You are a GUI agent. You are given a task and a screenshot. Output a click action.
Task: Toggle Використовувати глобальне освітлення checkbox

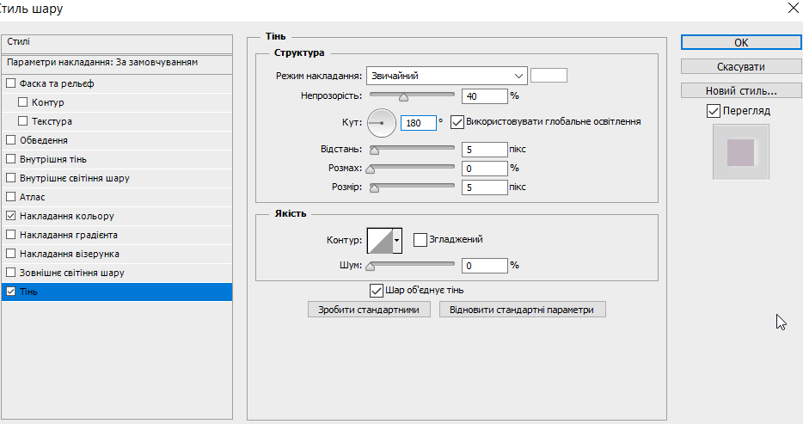coord(457,122)
